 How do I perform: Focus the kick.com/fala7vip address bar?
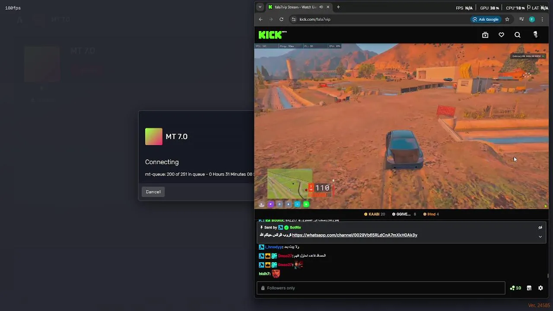point(380,19)
